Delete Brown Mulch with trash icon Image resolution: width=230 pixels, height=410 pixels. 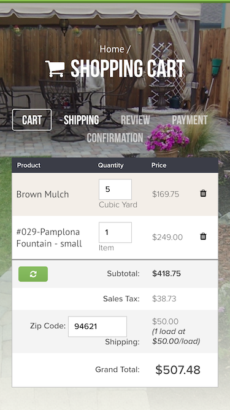click(x=203, y=194)
